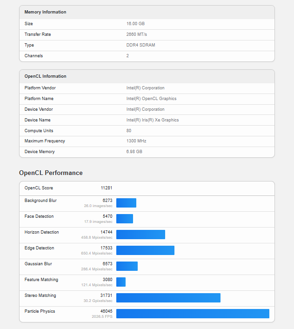
Task: Click the Horizon Detection score bar
Action: click(140, 235)
